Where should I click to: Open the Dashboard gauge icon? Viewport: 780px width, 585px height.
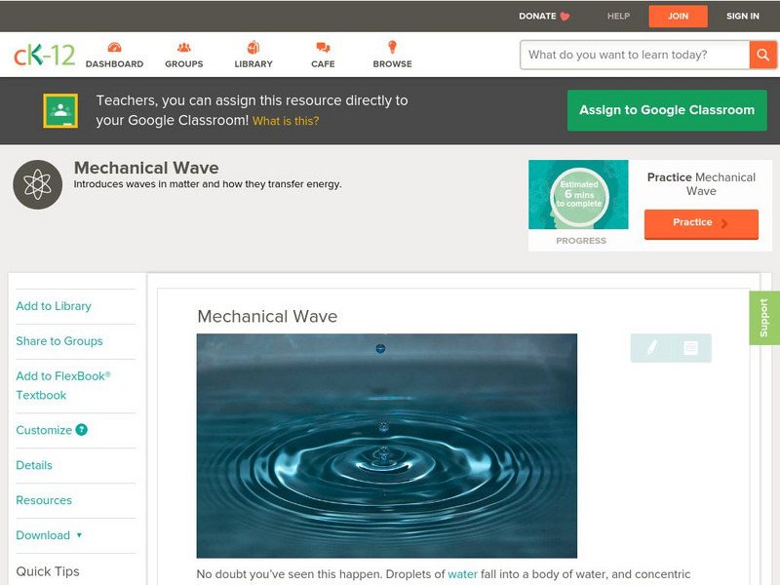click(114, 47)
